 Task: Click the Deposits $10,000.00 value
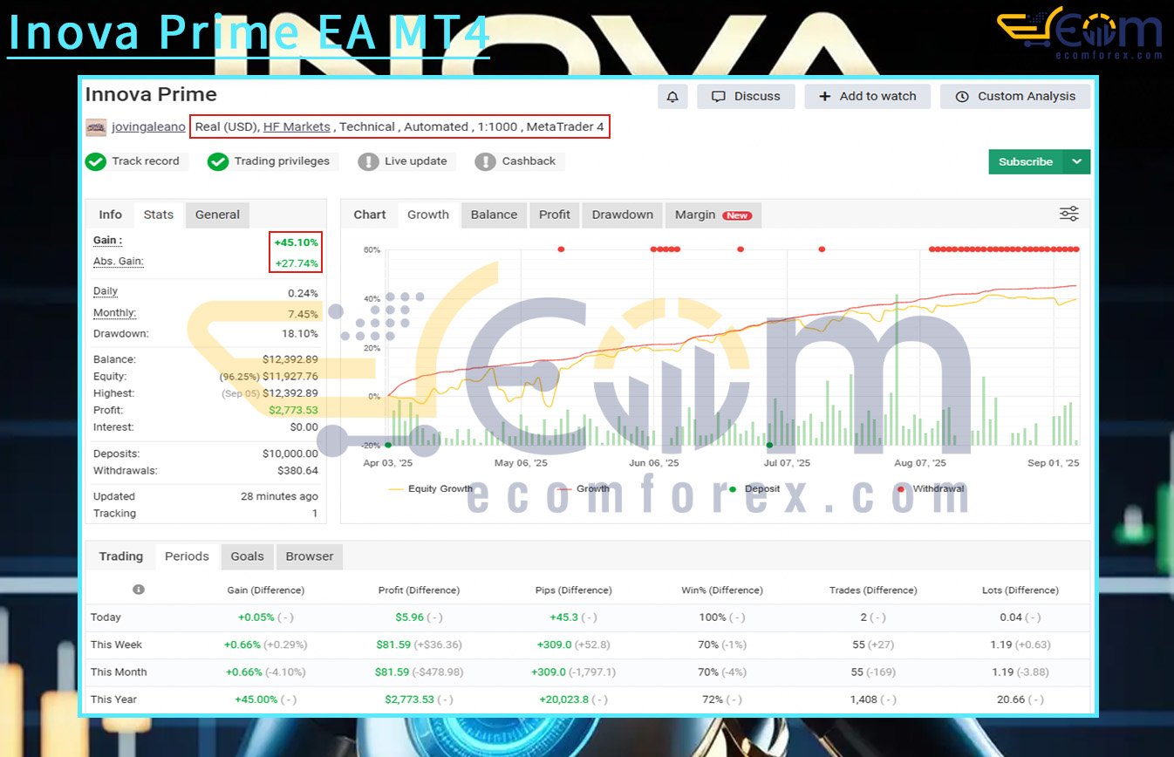pos(290,454)
